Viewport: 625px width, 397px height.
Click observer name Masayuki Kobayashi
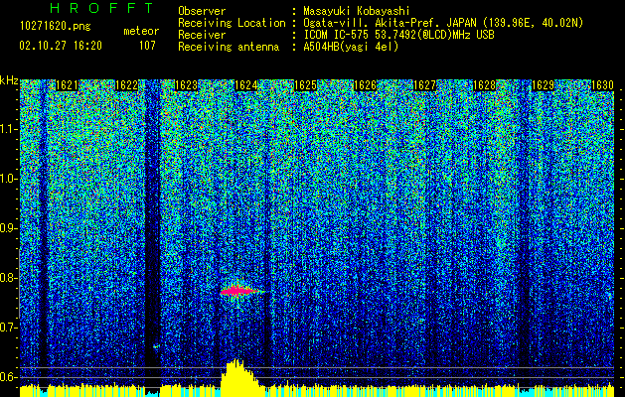pyautogui.click(x=357, y=11)
